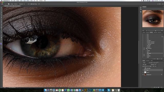Lock all layer attributes with the padlock icon

point(151,66)
